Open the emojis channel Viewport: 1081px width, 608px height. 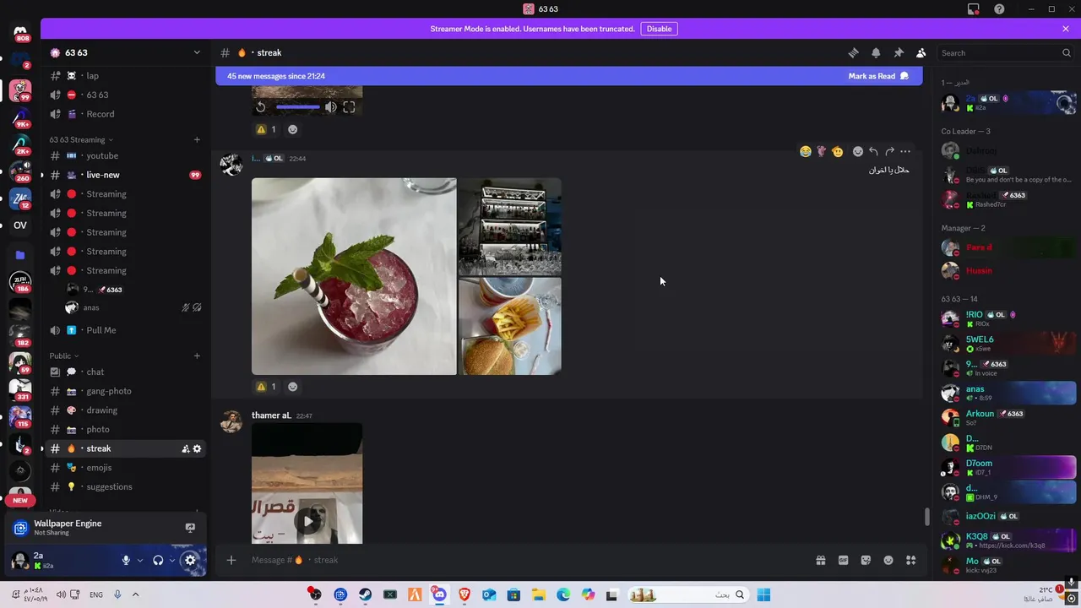tap(125, 468)
